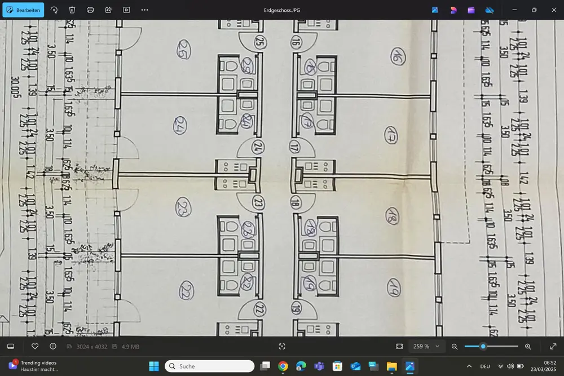Open the purple Clipchamp icon in title bar
The width and height of the screenshot is (564, 376).
[x=471, y=10]
